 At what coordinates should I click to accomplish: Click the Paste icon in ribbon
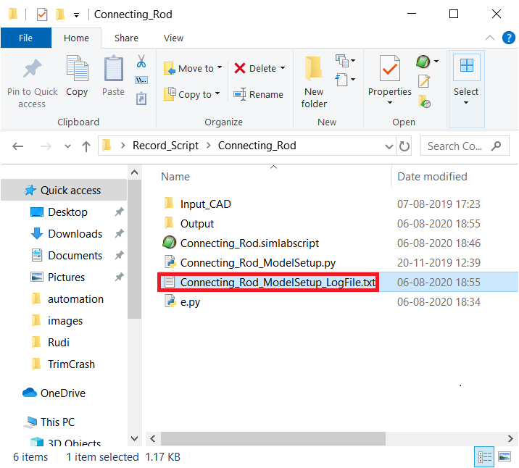(113, 70)
